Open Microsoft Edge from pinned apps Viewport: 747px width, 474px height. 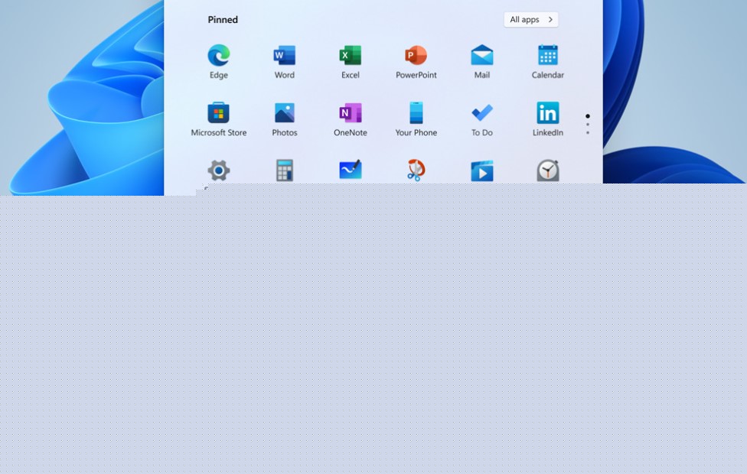pyautogui.click(x=219, y=56)
